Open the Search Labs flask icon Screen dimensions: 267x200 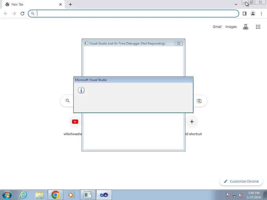pyautogui.click(x=246, y=27)
